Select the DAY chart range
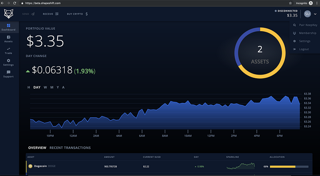 [x=37, y=87]
